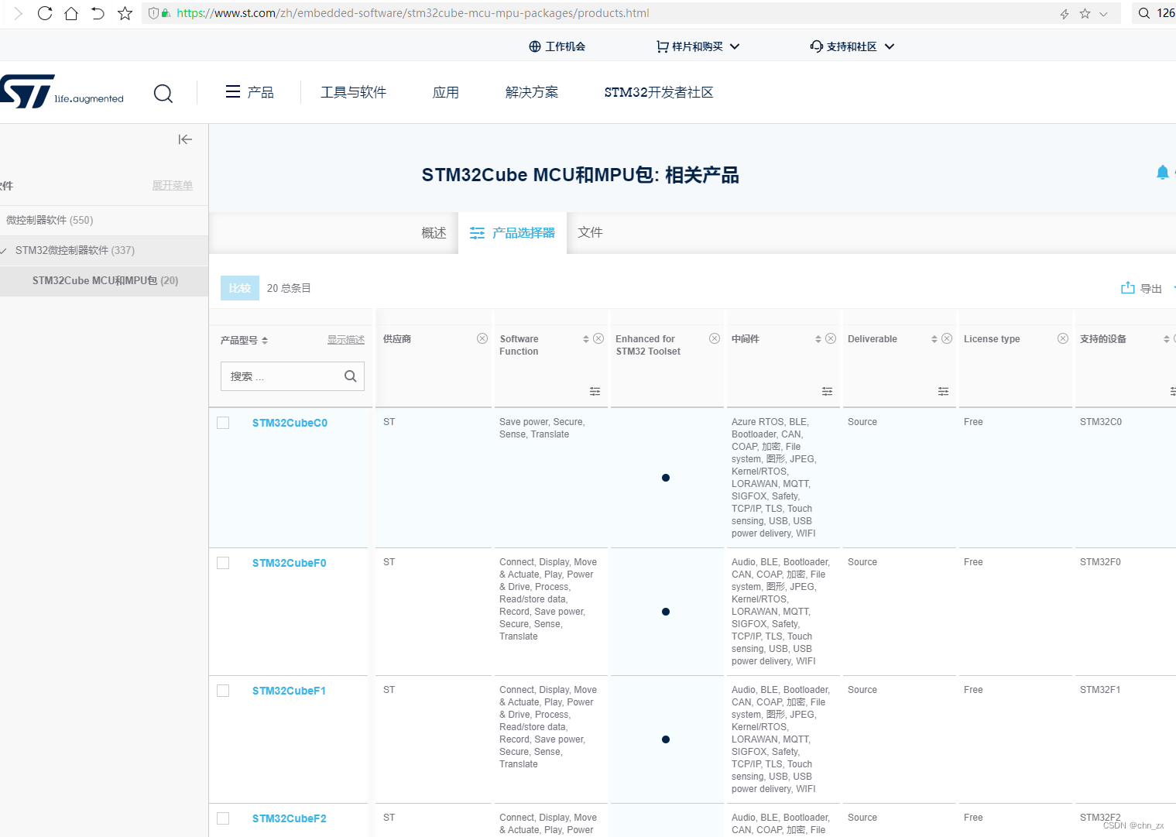
Task: Open the STM32CubeC0 product link
Action: tap(290, 423)
